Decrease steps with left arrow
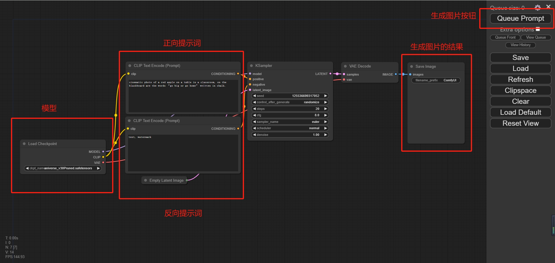 [254, 109]
